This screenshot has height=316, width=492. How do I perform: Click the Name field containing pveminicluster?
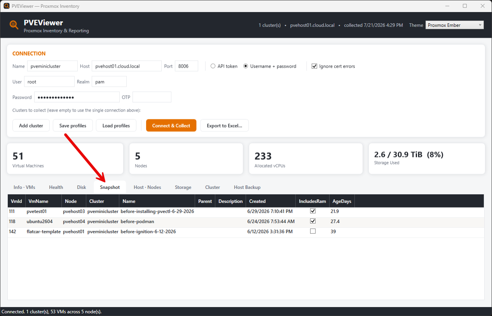[x=52, y=66]
